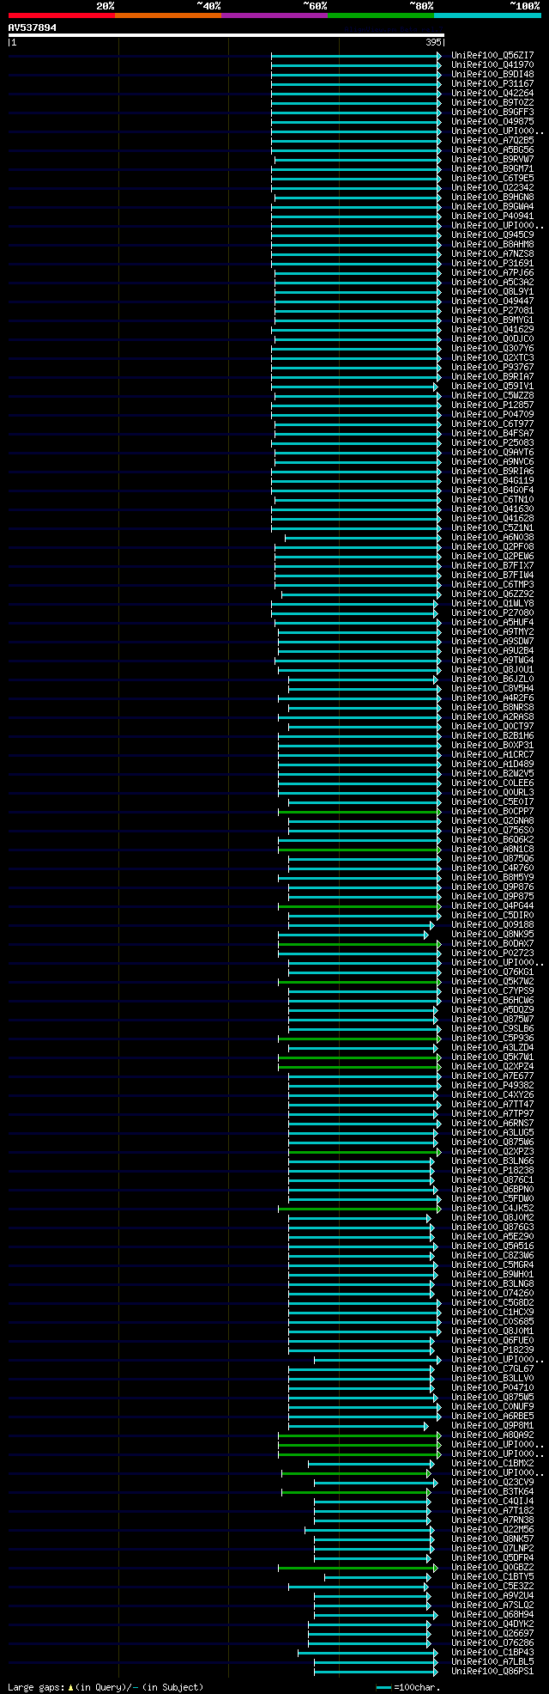The image size is (549, 1694).
Task: Open the UniRef100_Q8L9Y1 hit link
Action: 492,291
